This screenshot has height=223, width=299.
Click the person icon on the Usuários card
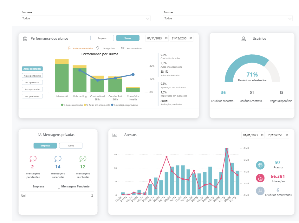[x=244, y=38]
